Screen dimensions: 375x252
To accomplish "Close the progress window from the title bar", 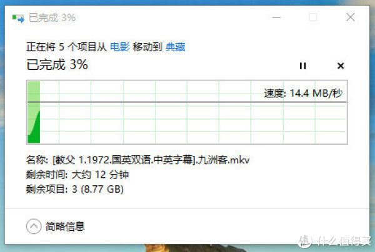I will (351, 17).
